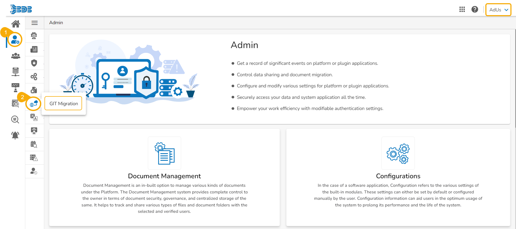Open the certificate icon in admin menu

click(x=34, y=131)
